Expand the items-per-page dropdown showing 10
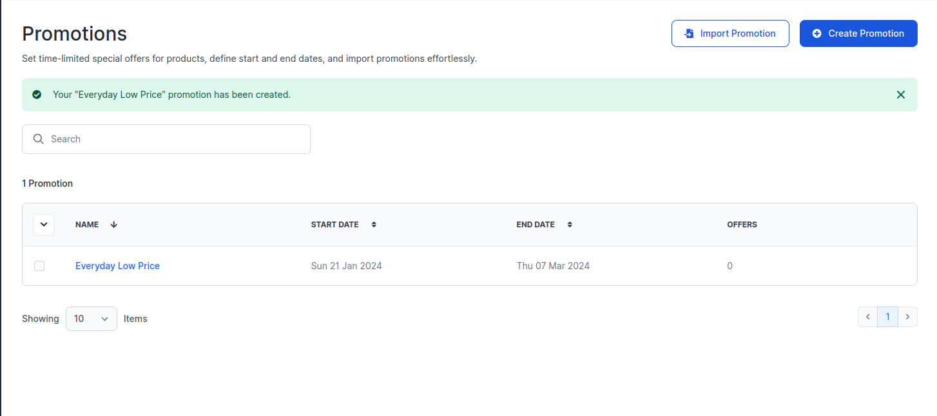Image resolution: width=937 pixels, height=416 pixels. click(92, 319)
